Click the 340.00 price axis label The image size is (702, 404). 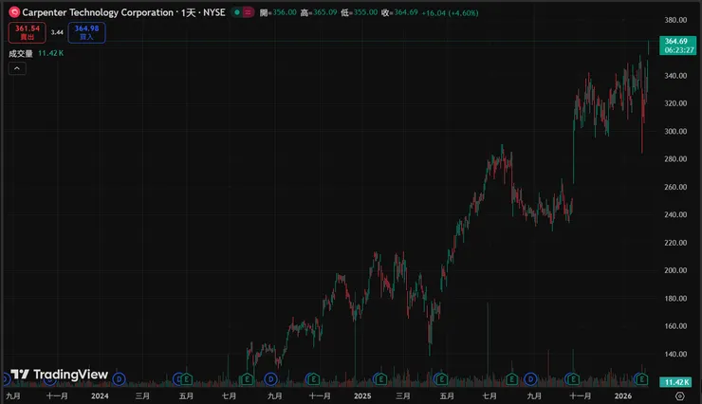tap(675, 76)
